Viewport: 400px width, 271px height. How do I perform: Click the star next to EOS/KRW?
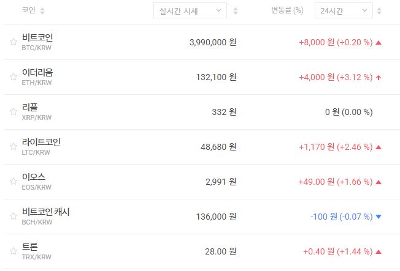click(x=13, y=182)
